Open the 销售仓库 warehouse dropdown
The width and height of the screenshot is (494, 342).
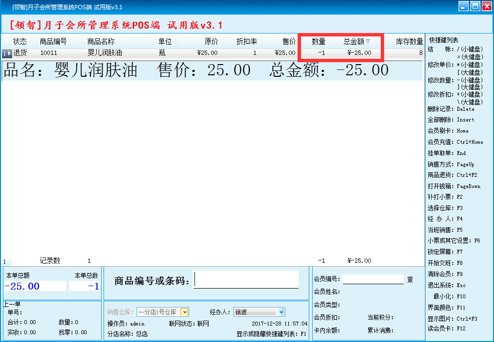[184, 312]
